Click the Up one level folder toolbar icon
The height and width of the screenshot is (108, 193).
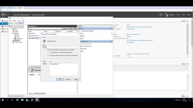(15, 23)
